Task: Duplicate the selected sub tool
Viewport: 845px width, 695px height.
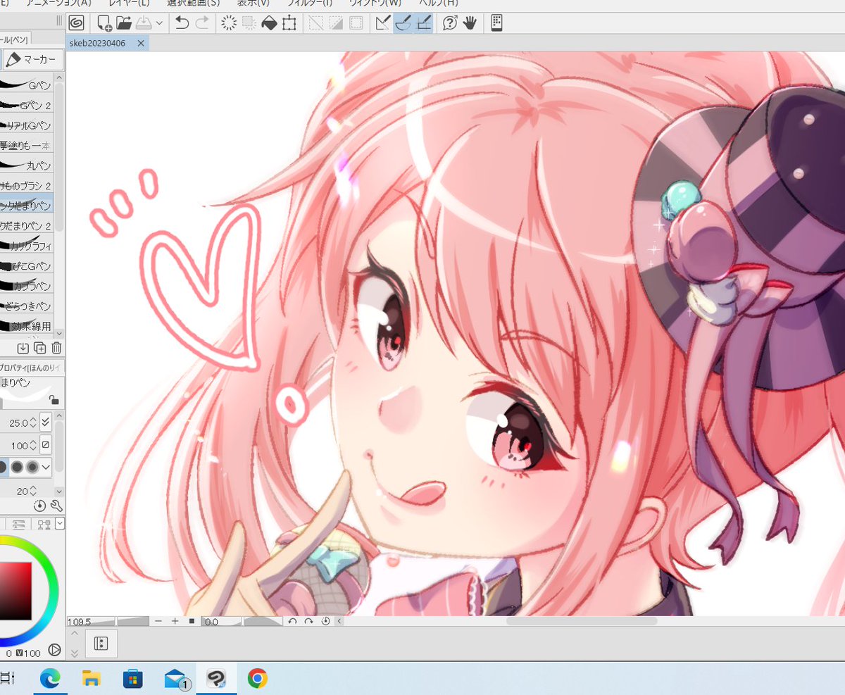Action: pyautogui.click(x=40, y=348)
